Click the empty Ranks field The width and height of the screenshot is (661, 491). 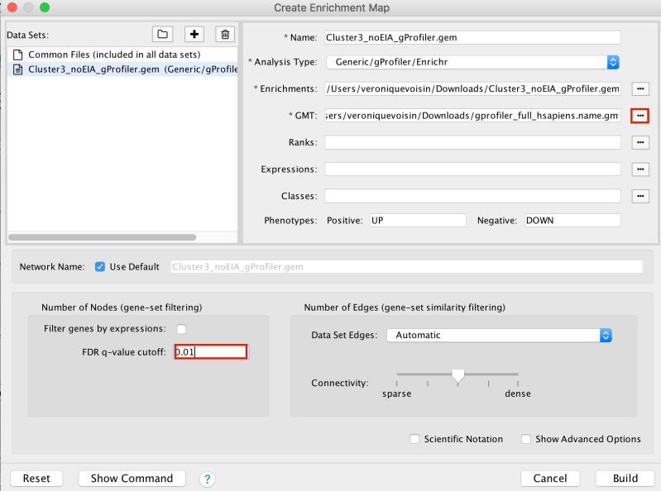[x=472, y=142]
